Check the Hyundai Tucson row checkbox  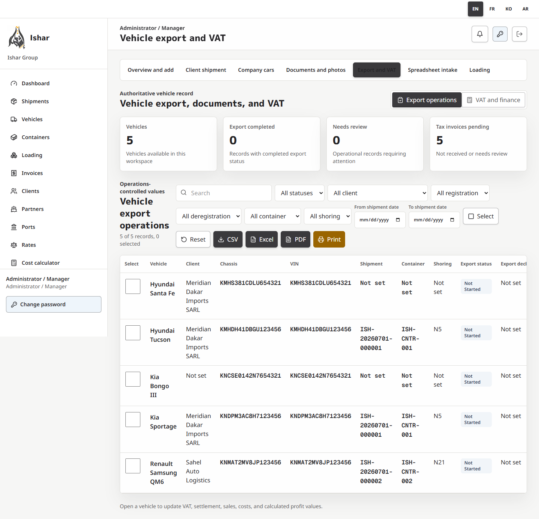click(x=133, y=333)
